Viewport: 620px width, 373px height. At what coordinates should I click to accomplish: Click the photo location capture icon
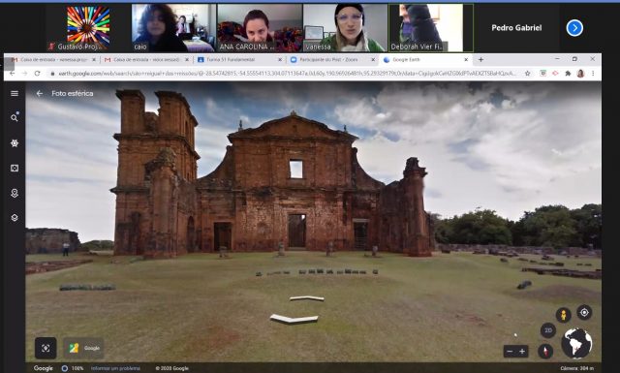46,348
